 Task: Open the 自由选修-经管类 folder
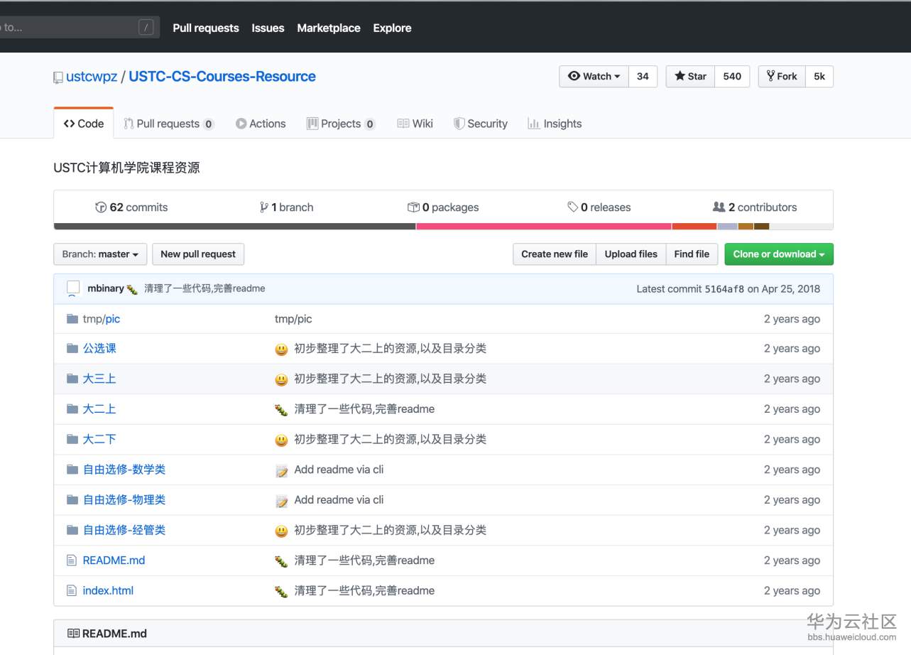pos(124,530)
